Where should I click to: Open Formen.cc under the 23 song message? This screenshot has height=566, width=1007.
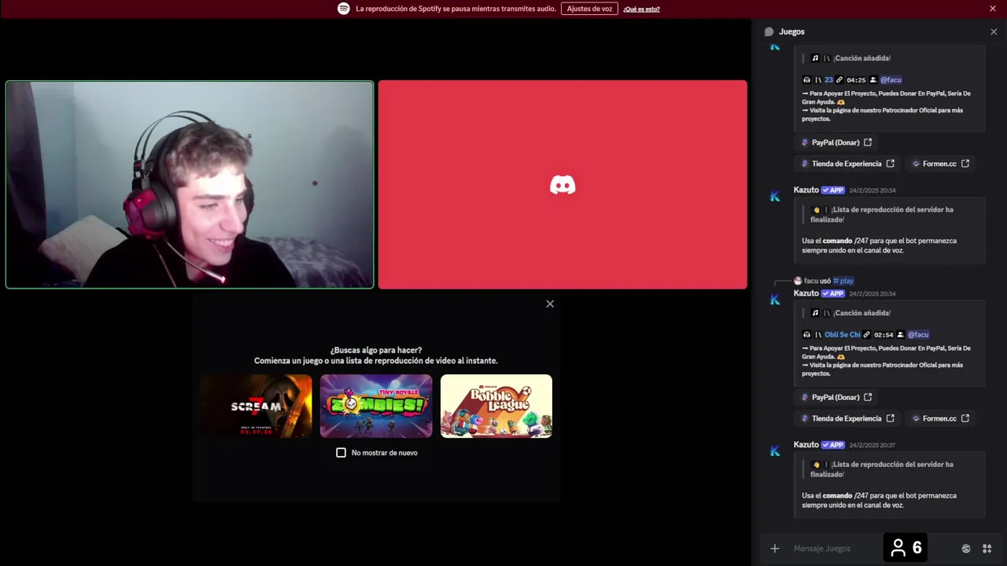tap(940, 164)
